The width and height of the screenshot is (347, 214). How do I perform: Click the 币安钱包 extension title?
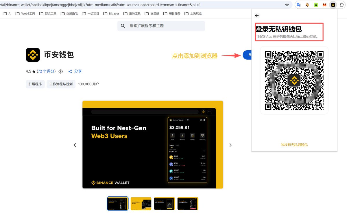pos(59,55)
